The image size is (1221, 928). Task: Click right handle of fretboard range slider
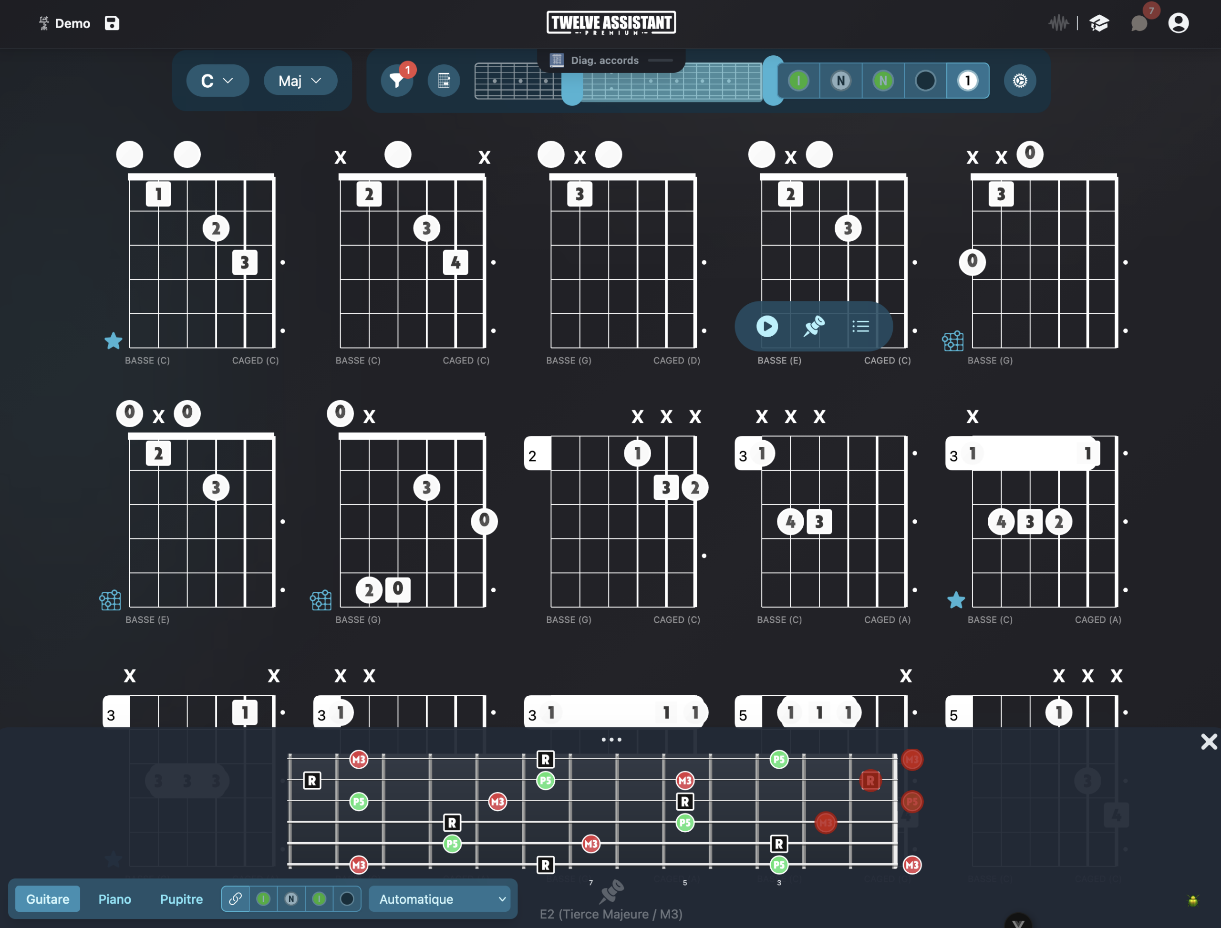pos(773,81)
